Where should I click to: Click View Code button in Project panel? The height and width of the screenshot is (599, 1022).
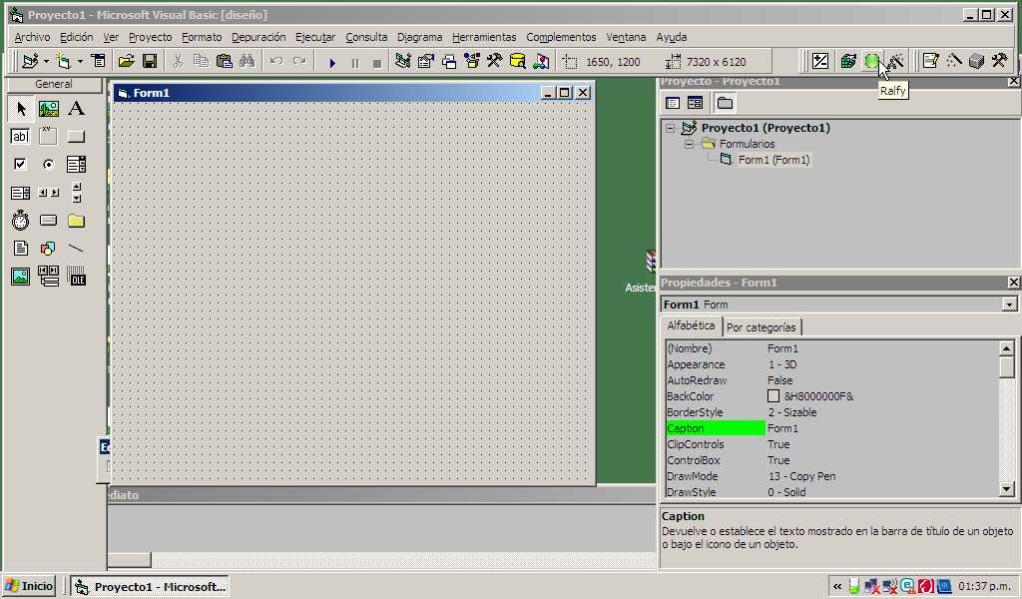click(x=673, y=103)
